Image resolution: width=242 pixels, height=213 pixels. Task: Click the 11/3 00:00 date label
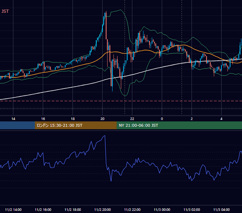(162, 209)
